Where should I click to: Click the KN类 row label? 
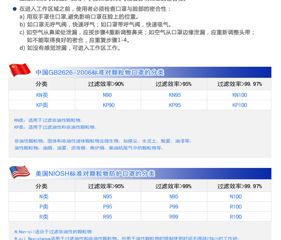[x=42, y=95]
